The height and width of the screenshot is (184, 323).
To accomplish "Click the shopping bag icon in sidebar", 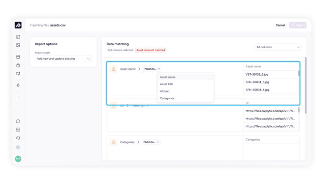I will 18,65.
